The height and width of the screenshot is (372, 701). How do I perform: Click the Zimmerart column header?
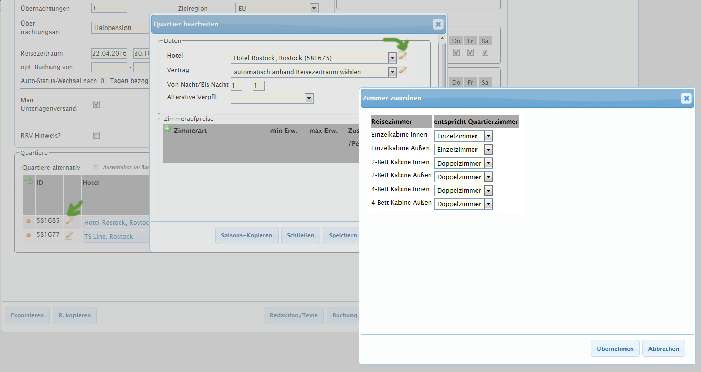[190, 131]
